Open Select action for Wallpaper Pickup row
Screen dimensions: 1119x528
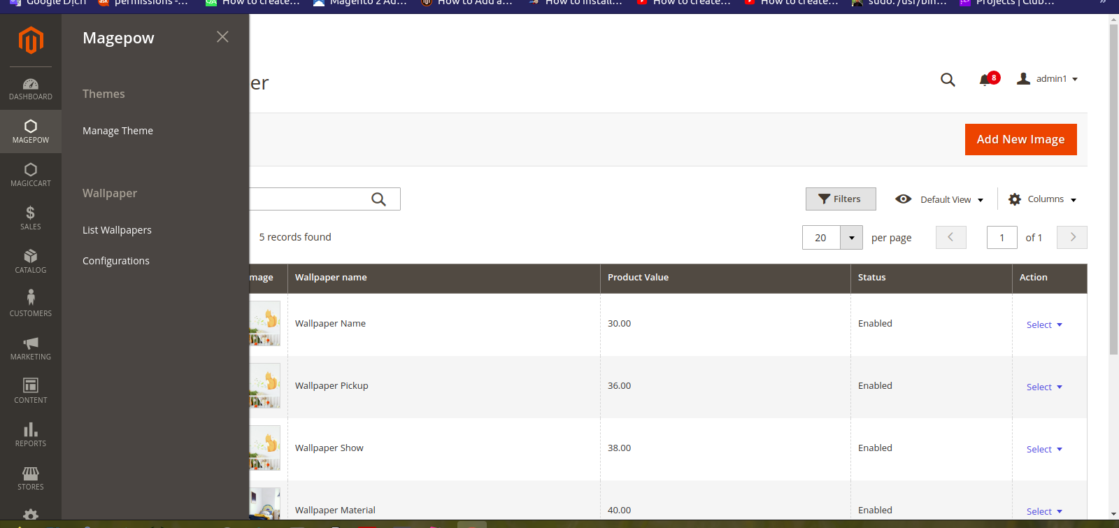point(1044,387)
